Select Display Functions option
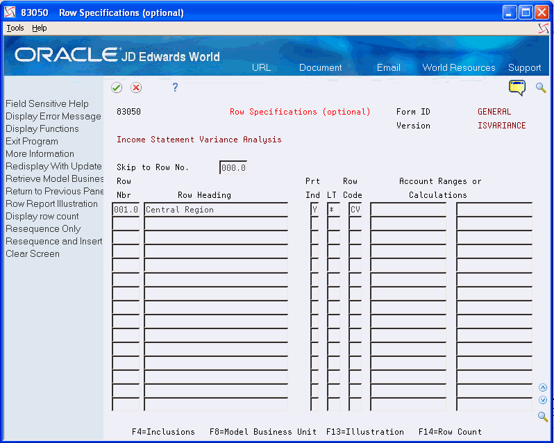This screenshot has height=443, width=554. tap(42, 128)
